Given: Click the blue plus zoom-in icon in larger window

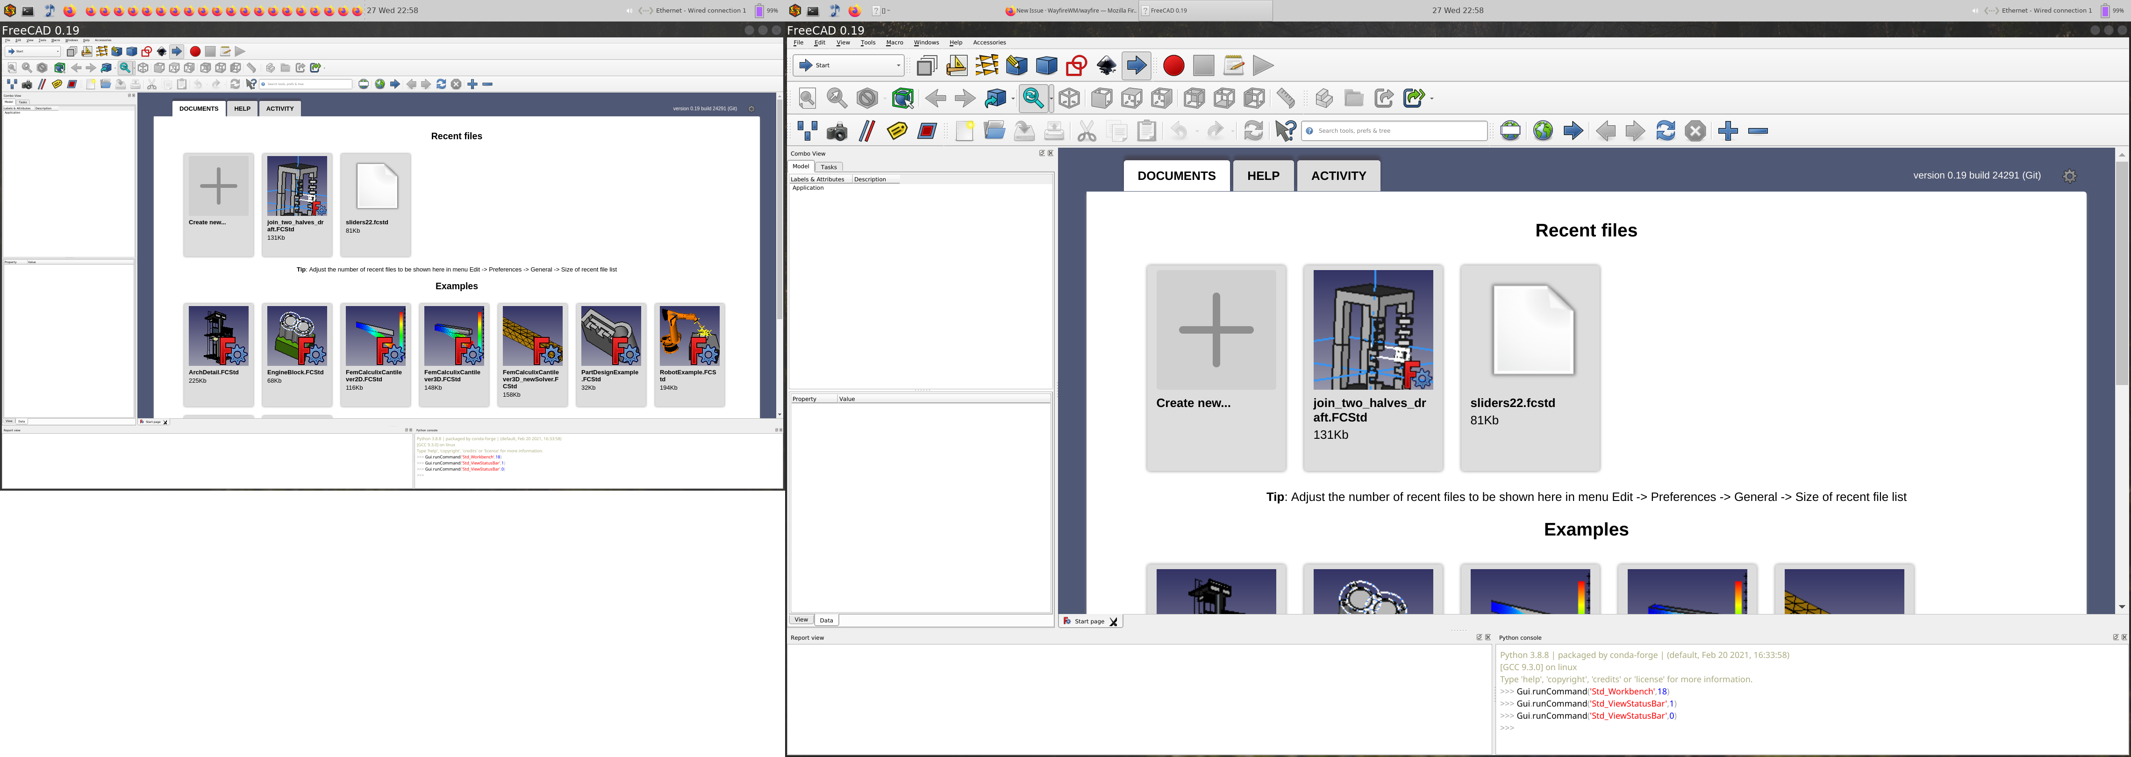Looking at the screenshot, I should coord(1727,131).
